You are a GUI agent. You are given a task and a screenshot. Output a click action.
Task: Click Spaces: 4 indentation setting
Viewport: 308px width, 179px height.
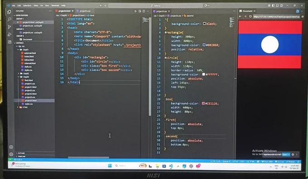pos(226,161)
